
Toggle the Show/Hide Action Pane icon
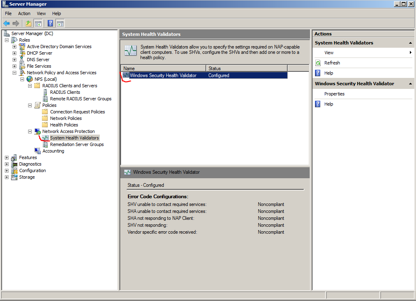pos(60,23)
